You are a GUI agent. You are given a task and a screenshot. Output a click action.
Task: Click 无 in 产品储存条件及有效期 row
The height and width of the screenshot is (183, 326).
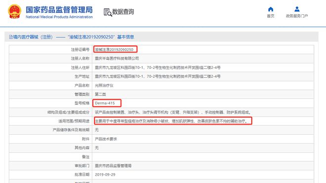[97, 130]
